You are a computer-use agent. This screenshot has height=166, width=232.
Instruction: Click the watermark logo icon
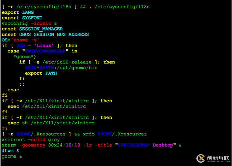tap(201, 158)
